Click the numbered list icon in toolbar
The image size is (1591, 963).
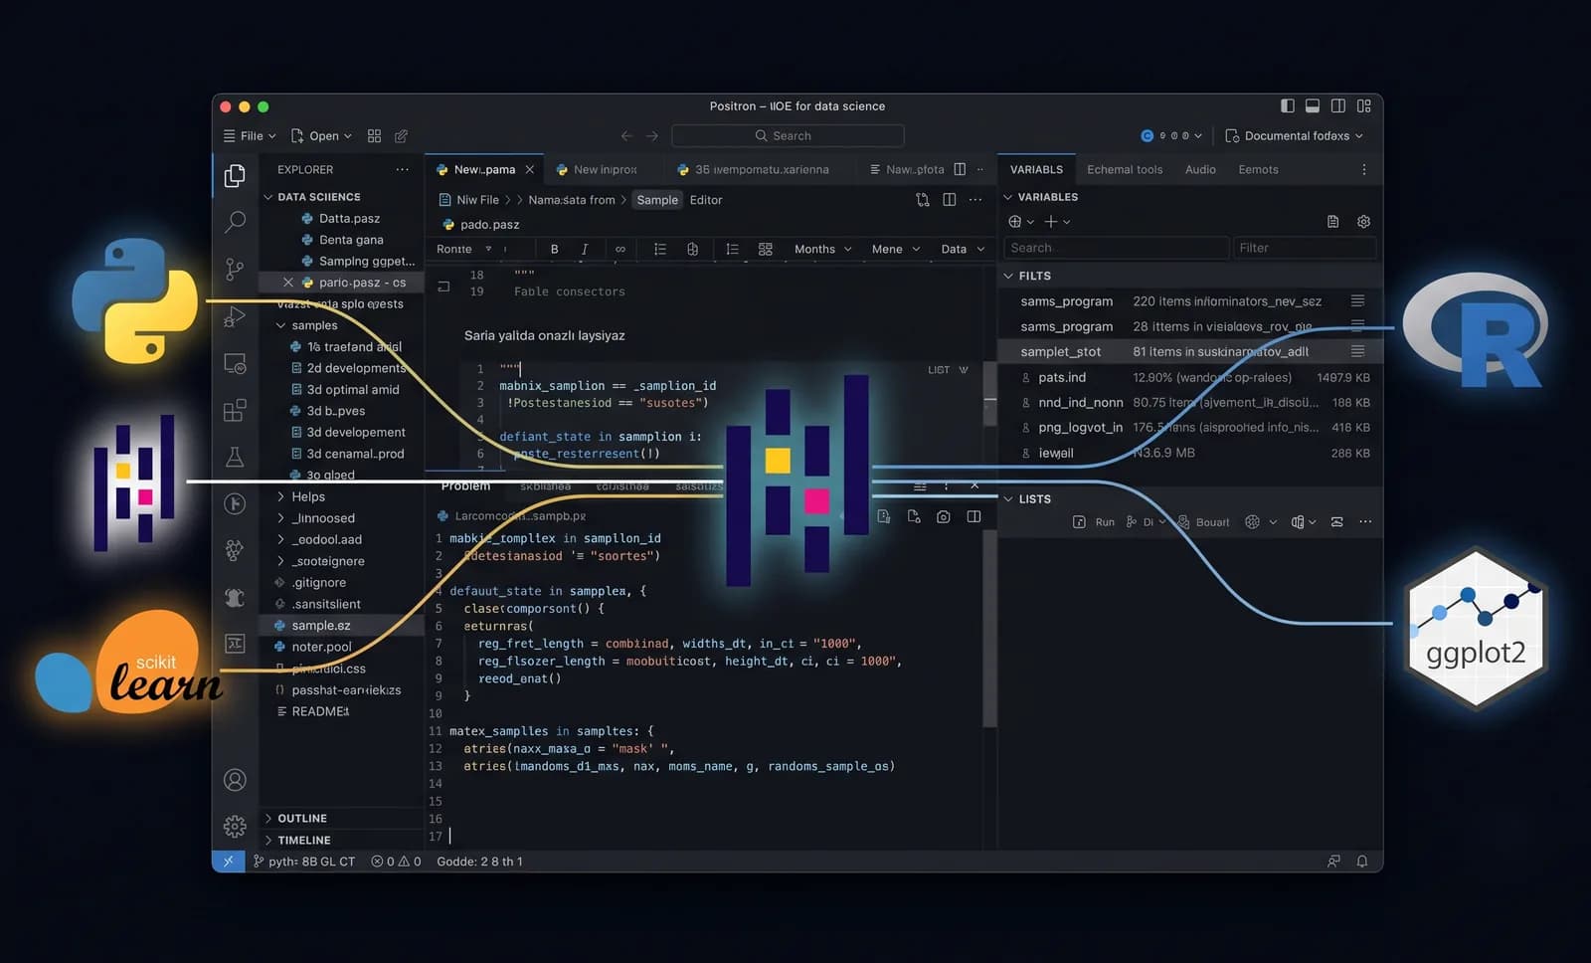pos(732,249)
